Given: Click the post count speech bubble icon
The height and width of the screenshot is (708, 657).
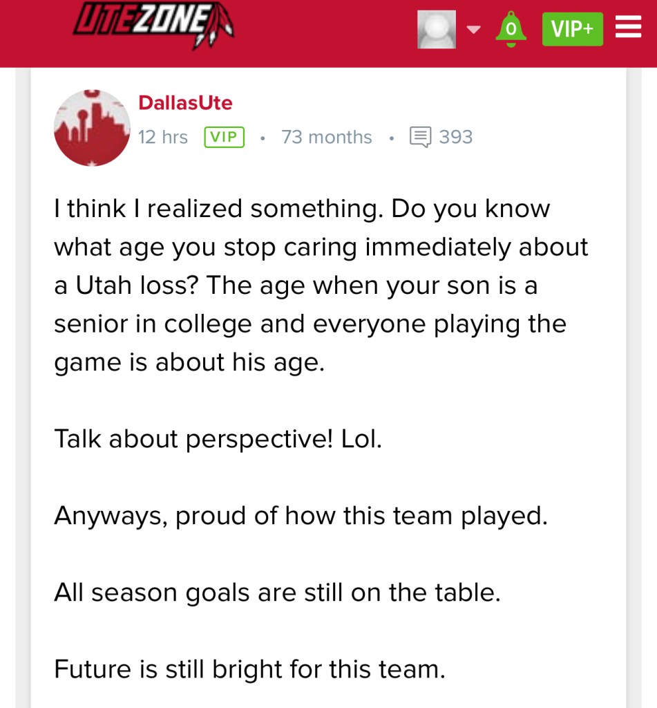Looking at the screenshot, I should (x=419, y=137).
